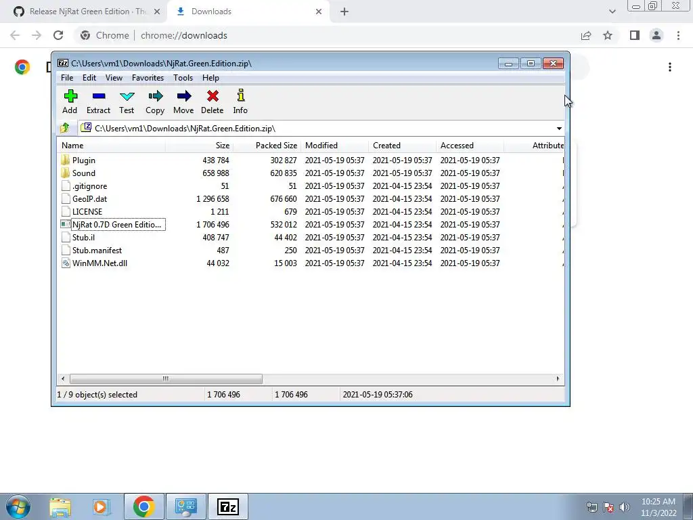Open the control panel taskbar icon
This screenshot has height=520, width=693.
click(185, 506)
